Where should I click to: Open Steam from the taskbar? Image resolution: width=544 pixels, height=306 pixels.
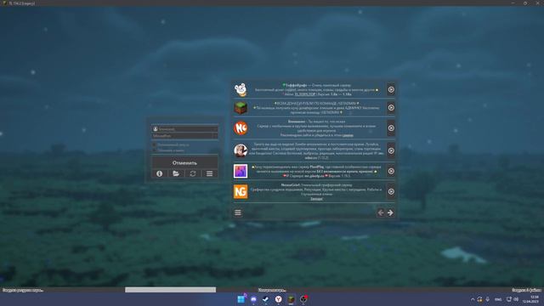266,299
